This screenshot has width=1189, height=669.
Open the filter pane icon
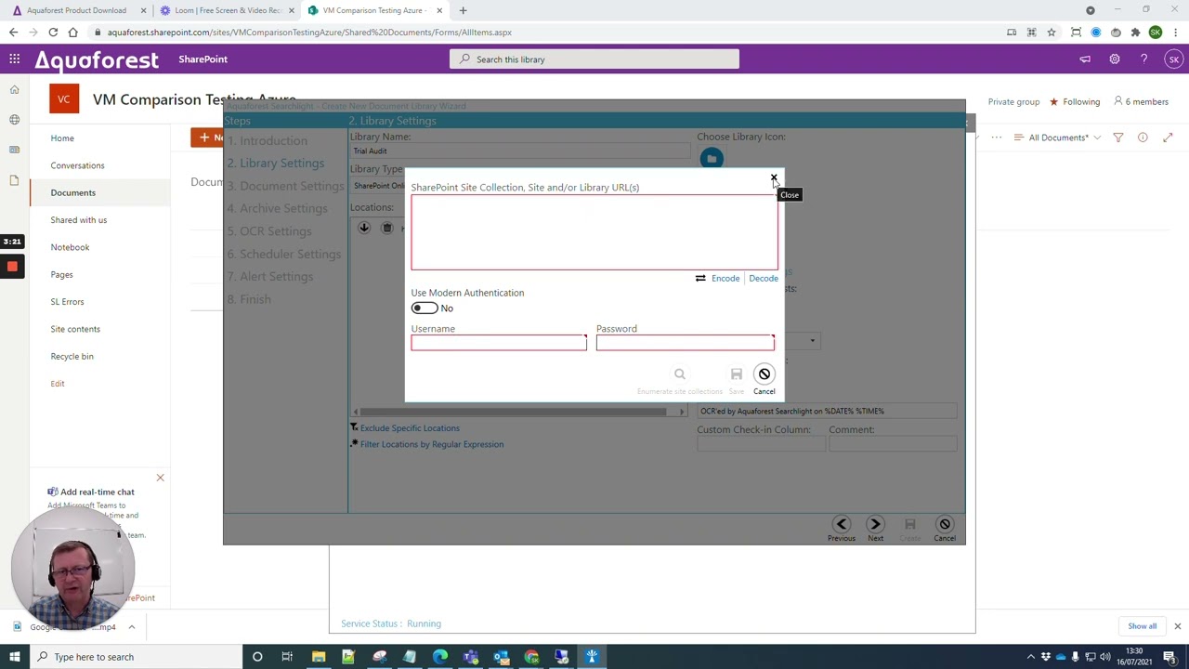point(1118,138)
